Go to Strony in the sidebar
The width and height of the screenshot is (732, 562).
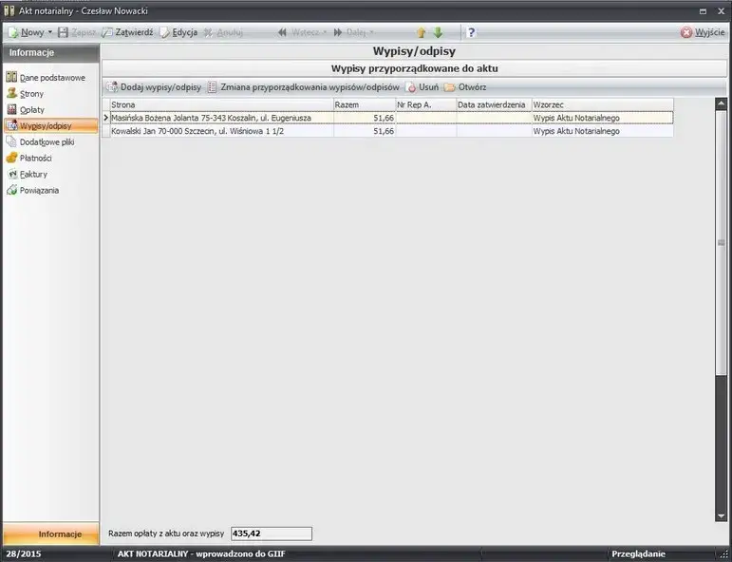pos(31,93)
